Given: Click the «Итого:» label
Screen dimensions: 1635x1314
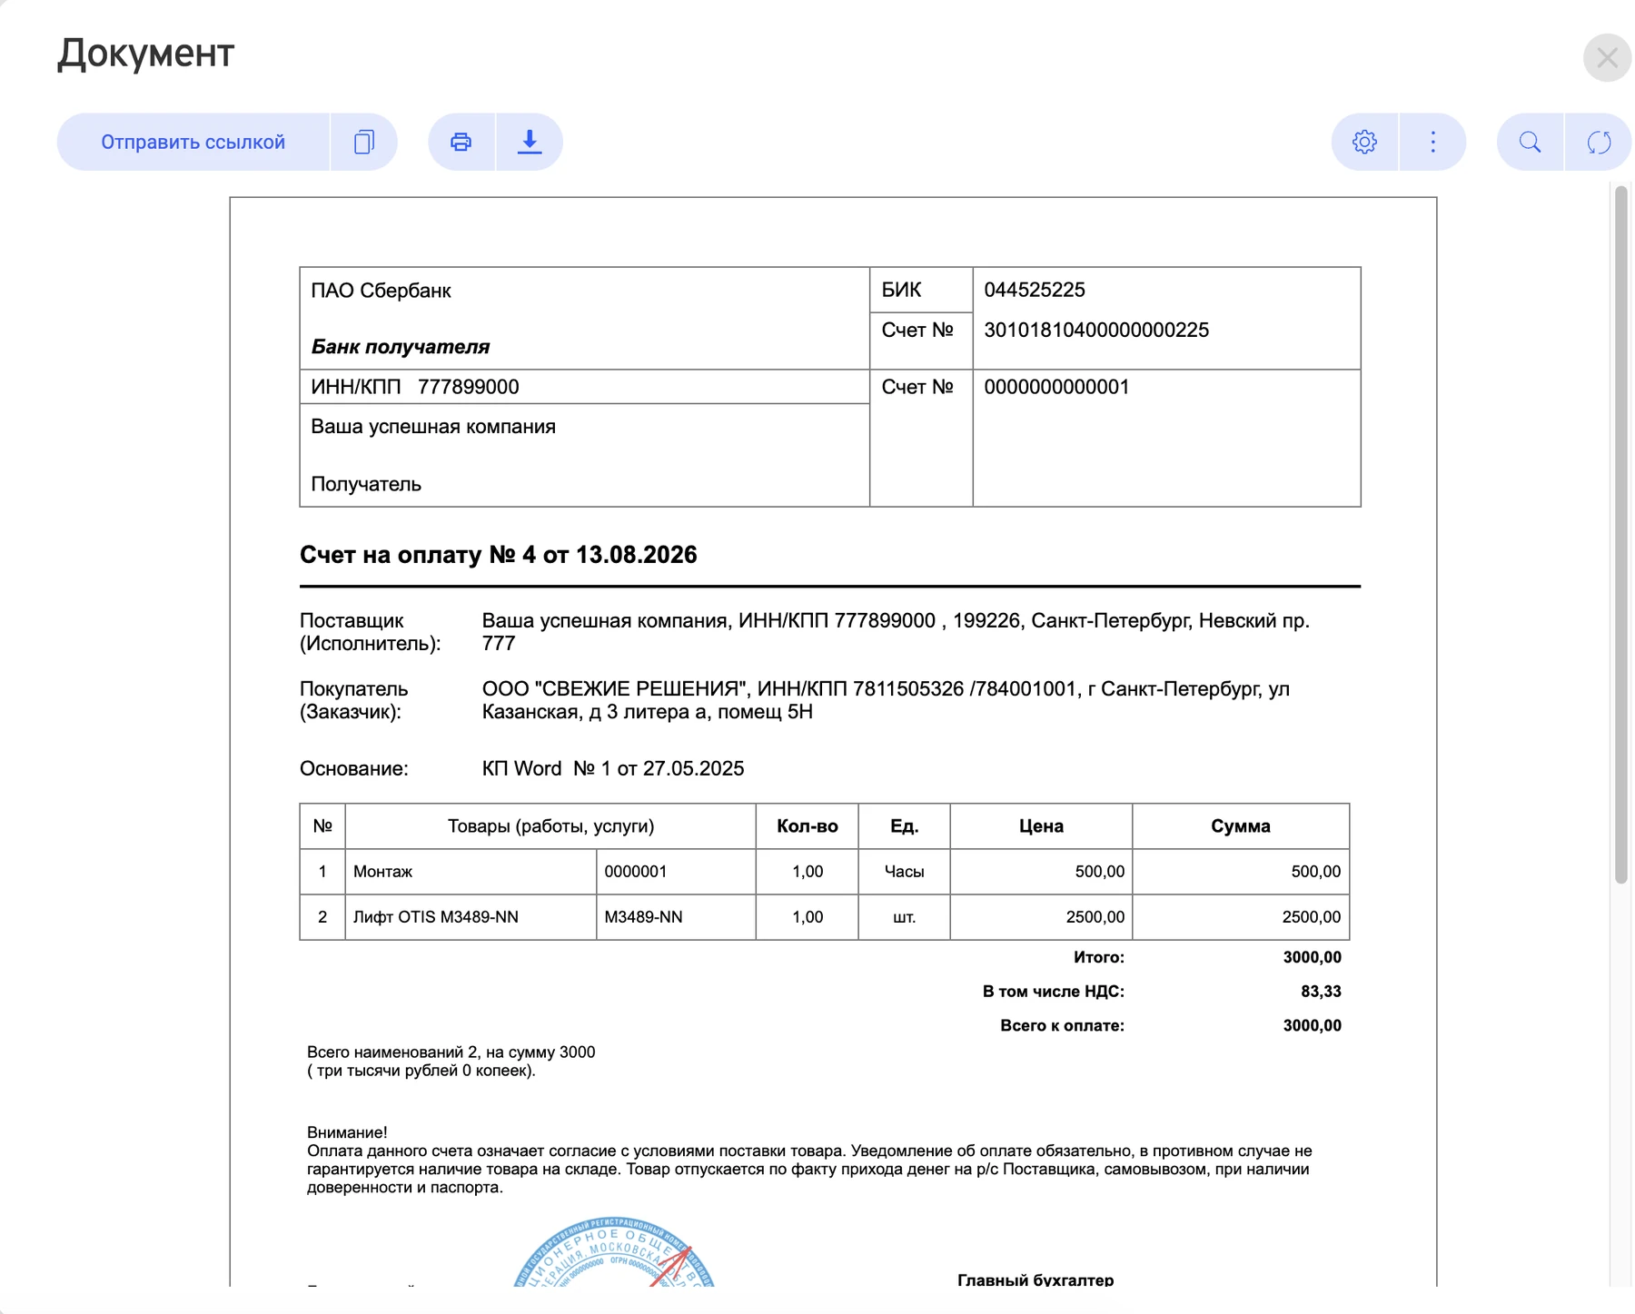Looking at the screenshot, I should pyautogui.click(x=1099, y=957).
